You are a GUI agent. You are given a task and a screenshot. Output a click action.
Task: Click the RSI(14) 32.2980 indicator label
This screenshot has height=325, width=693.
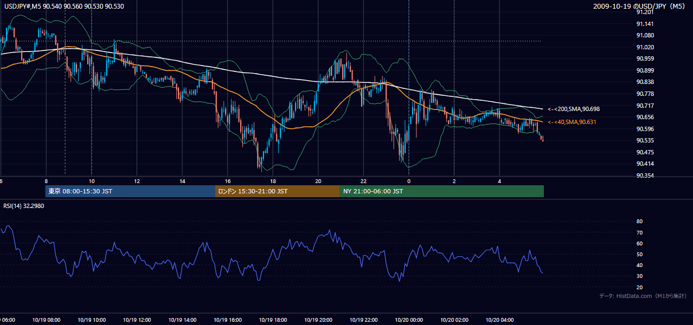point(24,206)
